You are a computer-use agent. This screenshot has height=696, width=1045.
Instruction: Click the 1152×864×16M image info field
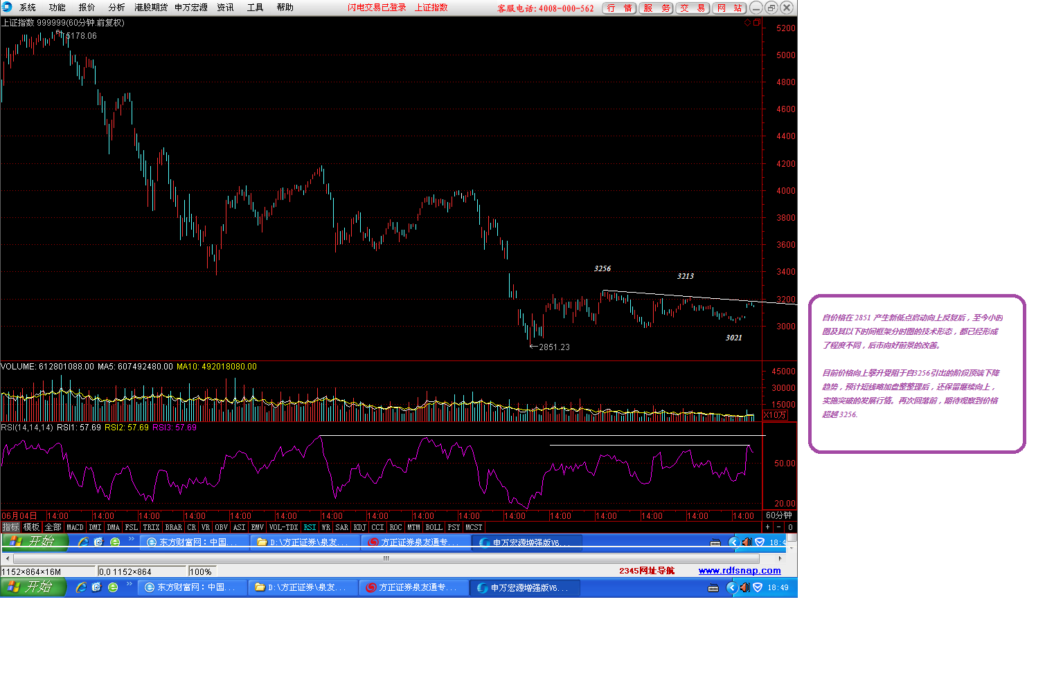click(47, 571)
